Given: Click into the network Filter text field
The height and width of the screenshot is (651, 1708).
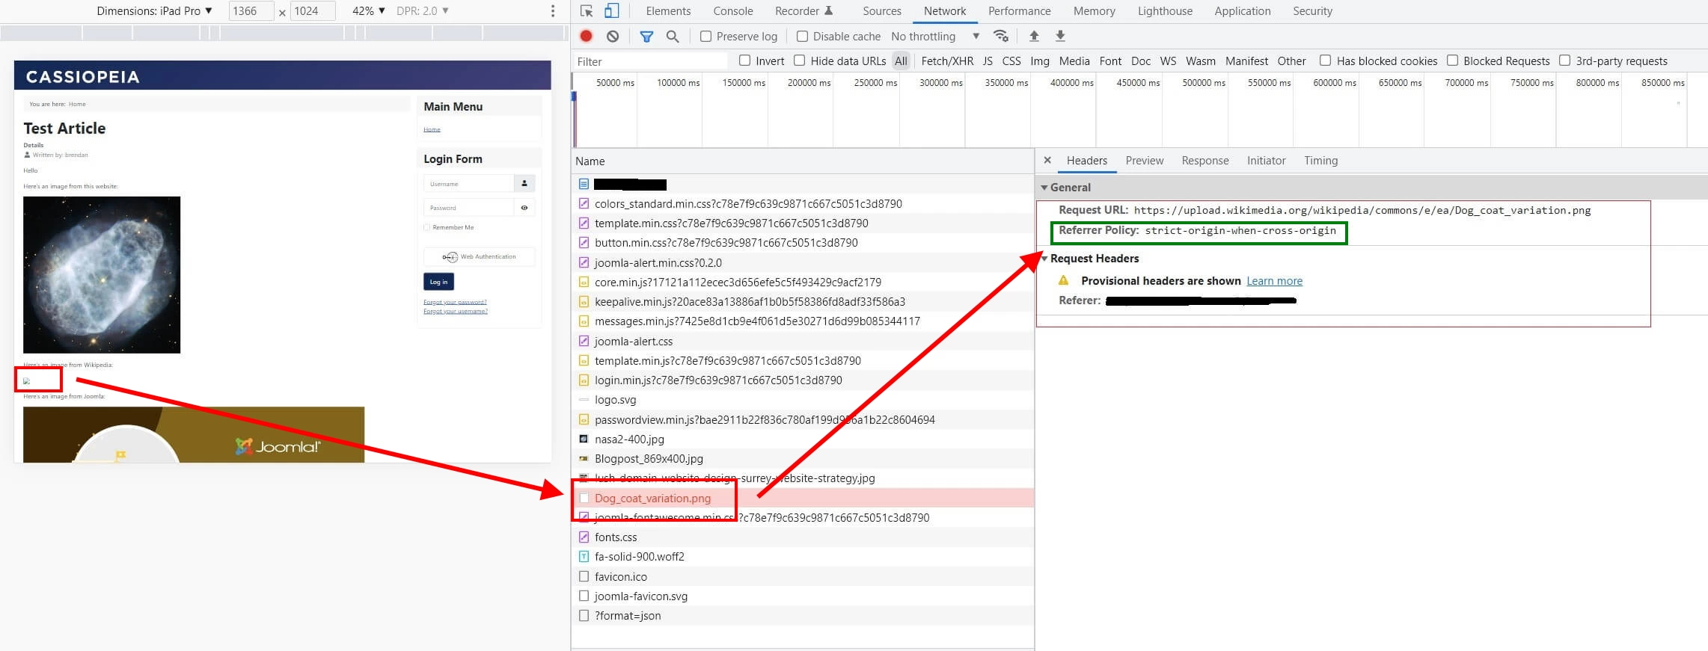Looking at the screenshot, I should coord(649,61).
